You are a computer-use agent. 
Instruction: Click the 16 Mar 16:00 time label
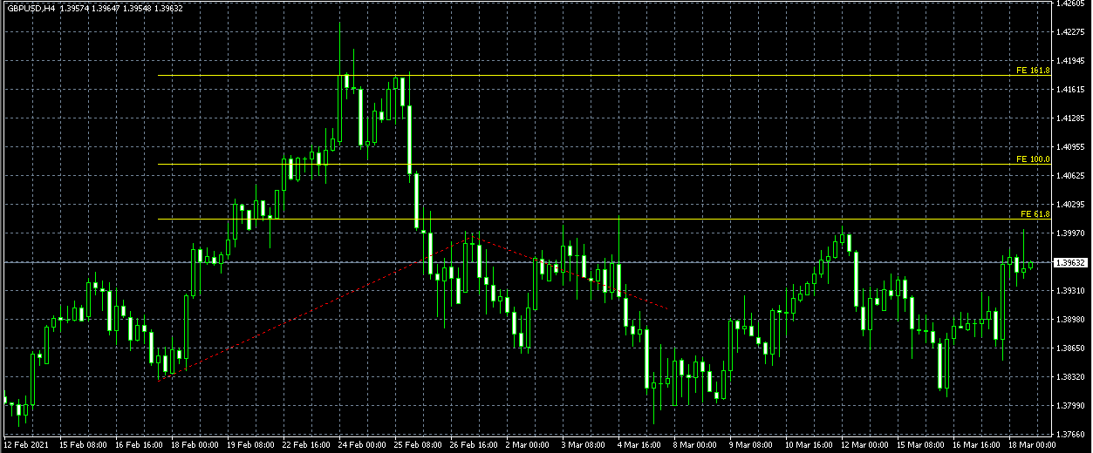tap(974, 444)
